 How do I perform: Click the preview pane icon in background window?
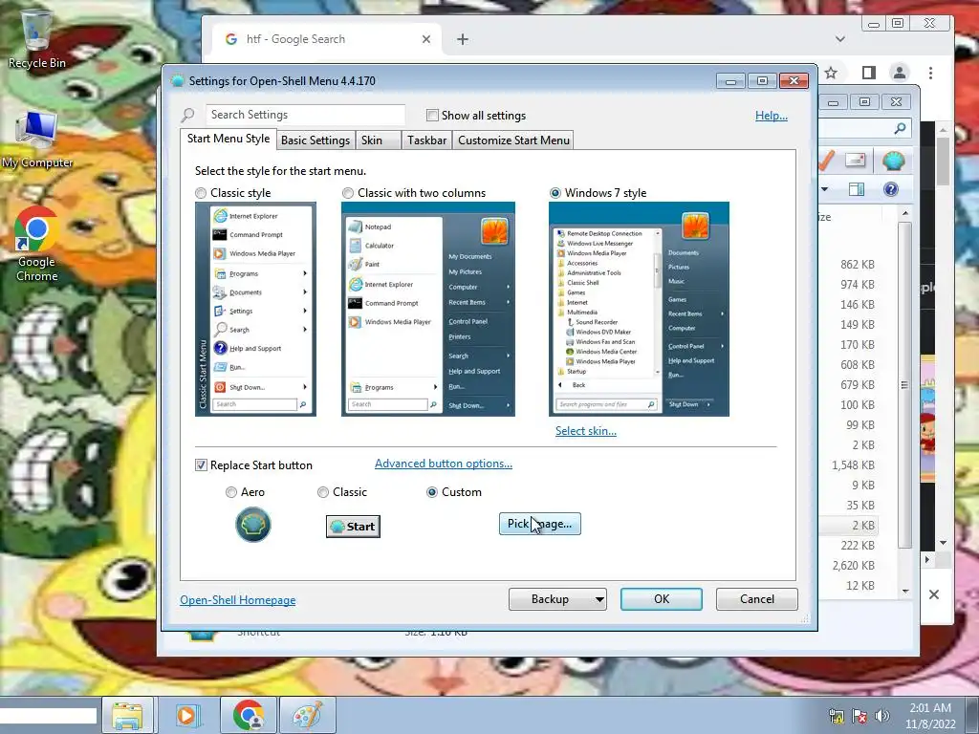[857, 189]
